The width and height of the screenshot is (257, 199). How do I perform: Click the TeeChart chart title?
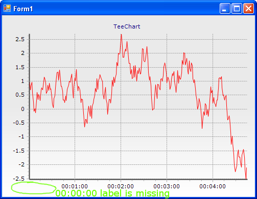pos(127,26)
